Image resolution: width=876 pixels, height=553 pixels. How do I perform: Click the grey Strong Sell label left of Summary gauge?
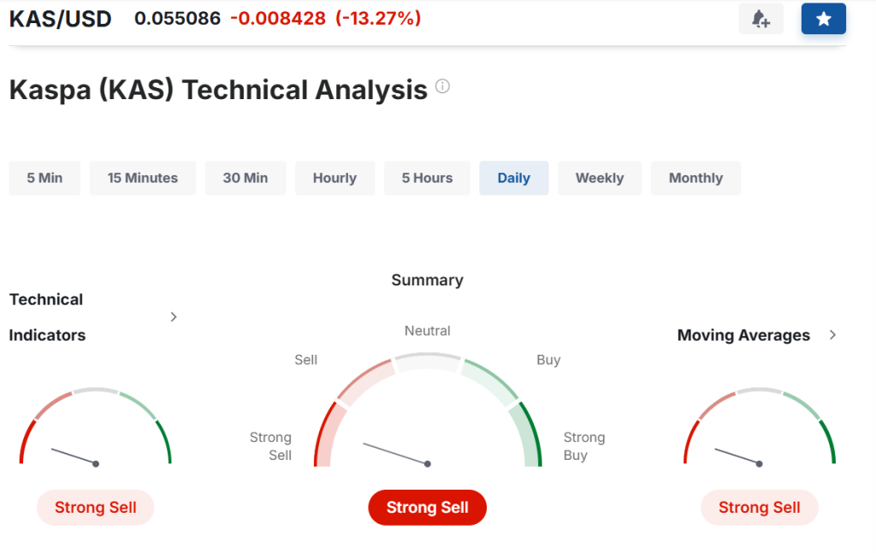(270, 446)
